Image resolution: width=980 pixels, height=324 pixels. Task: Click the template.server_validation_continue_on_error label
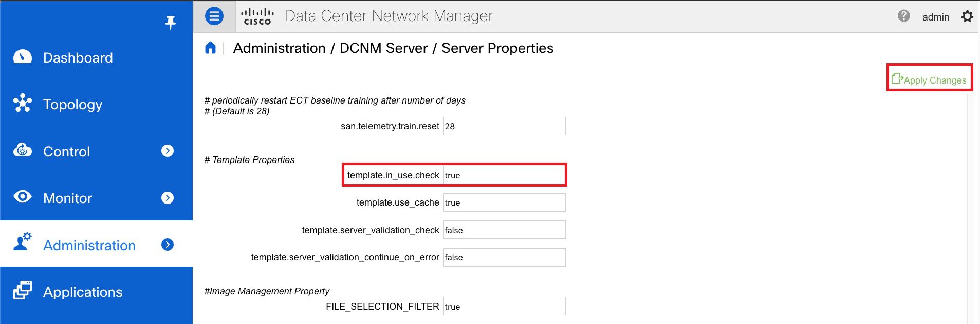pos(345,257)
